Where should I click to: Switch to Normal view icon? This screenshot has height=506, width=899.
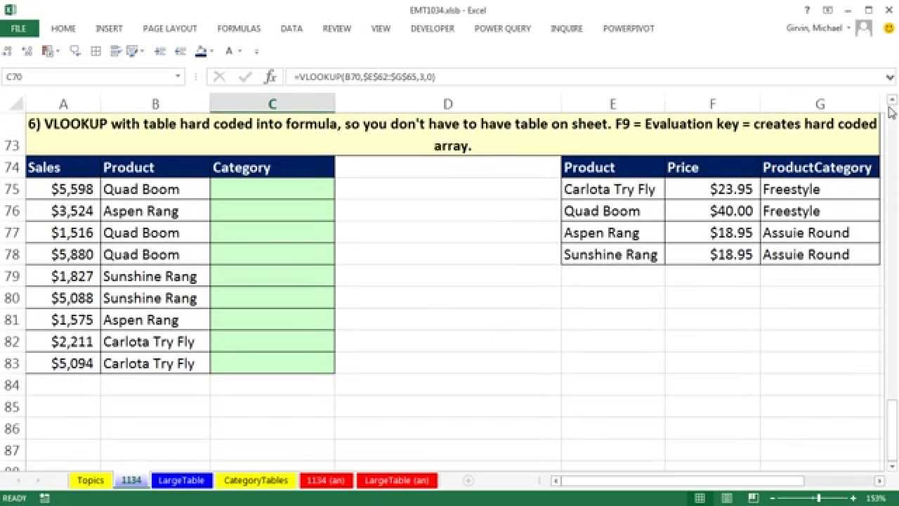pos(700,498)
